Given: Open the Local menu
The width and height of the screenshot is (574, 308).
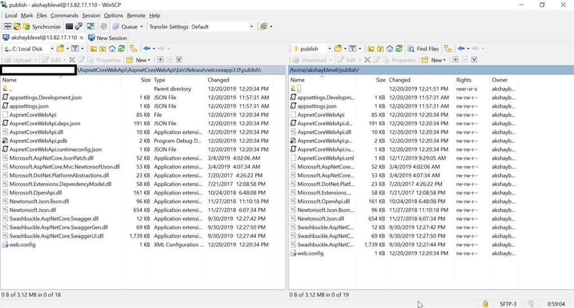Looking at the screenshot, I should 11,15.
